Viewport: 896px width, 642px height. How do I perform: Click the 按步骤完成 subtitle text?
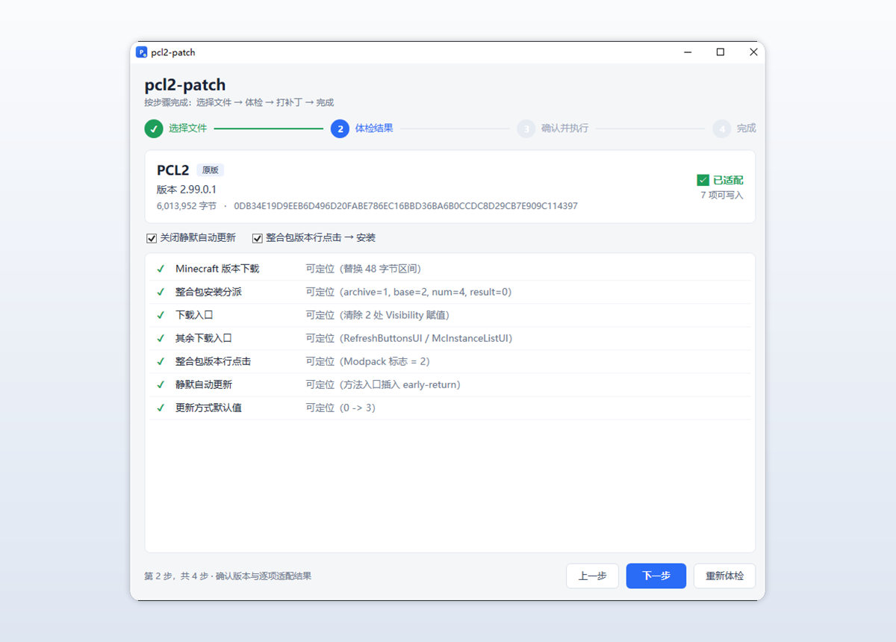[239, 102]
